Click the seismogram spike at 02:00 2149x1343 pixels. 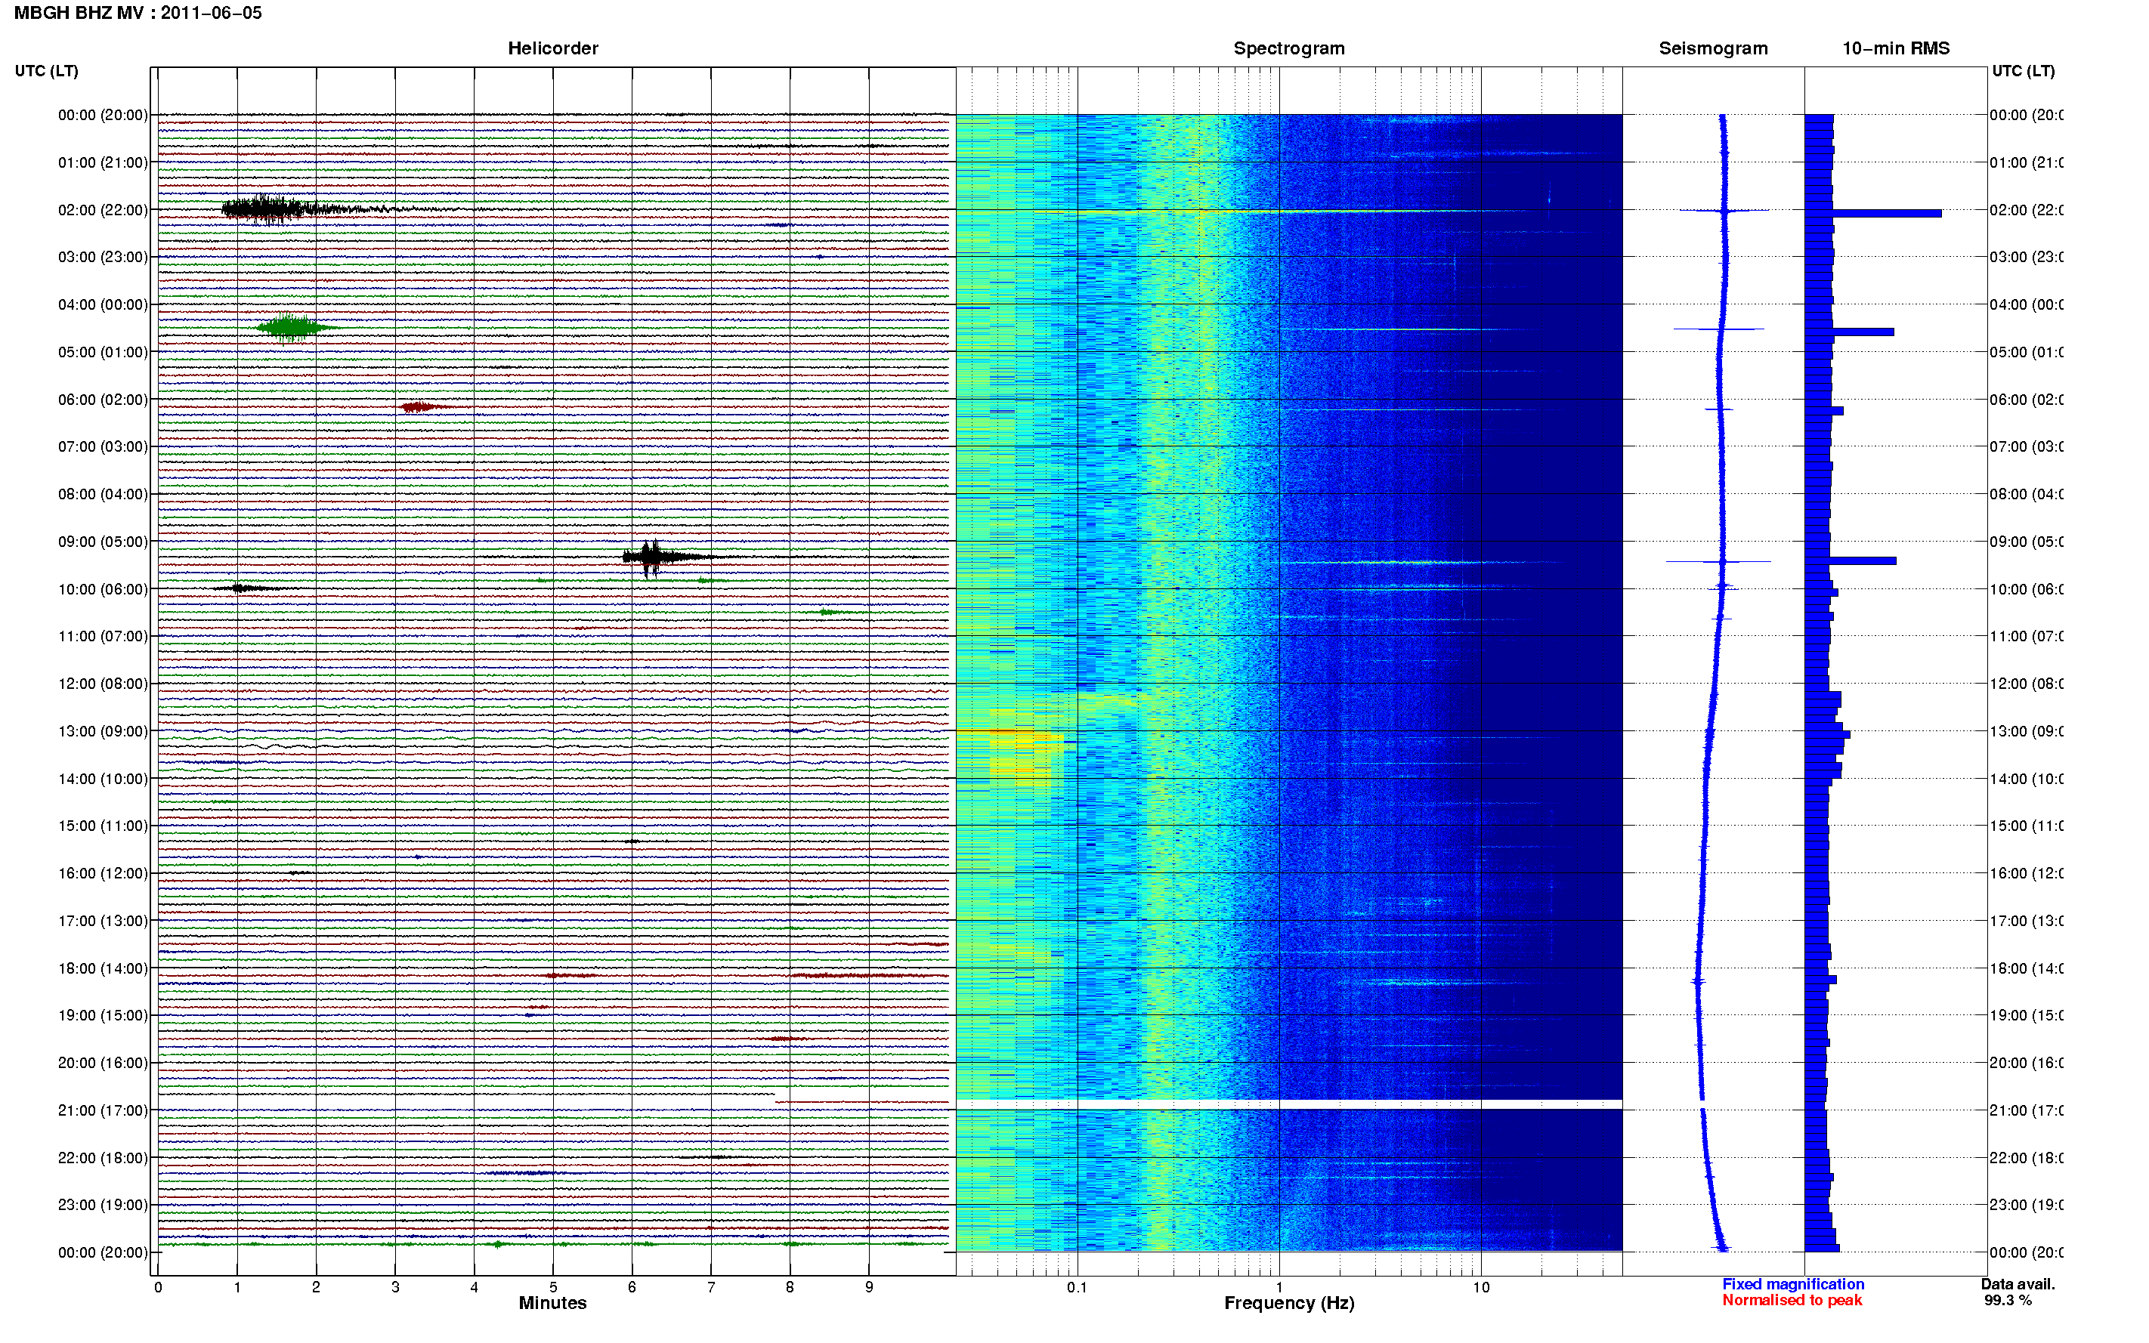pos(1724,211)
